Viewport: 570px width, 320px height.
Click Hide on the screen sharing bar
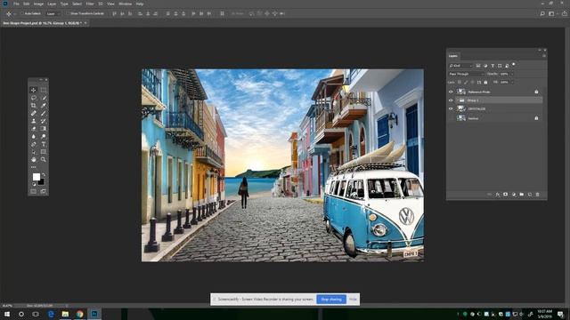(353, 300)
